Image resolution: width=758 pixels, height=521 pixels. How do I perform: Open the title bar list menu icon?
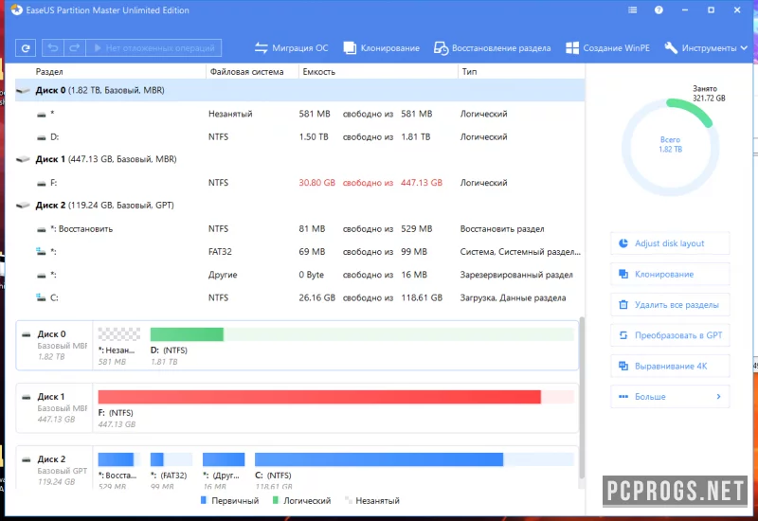click(x=632, y=10)
